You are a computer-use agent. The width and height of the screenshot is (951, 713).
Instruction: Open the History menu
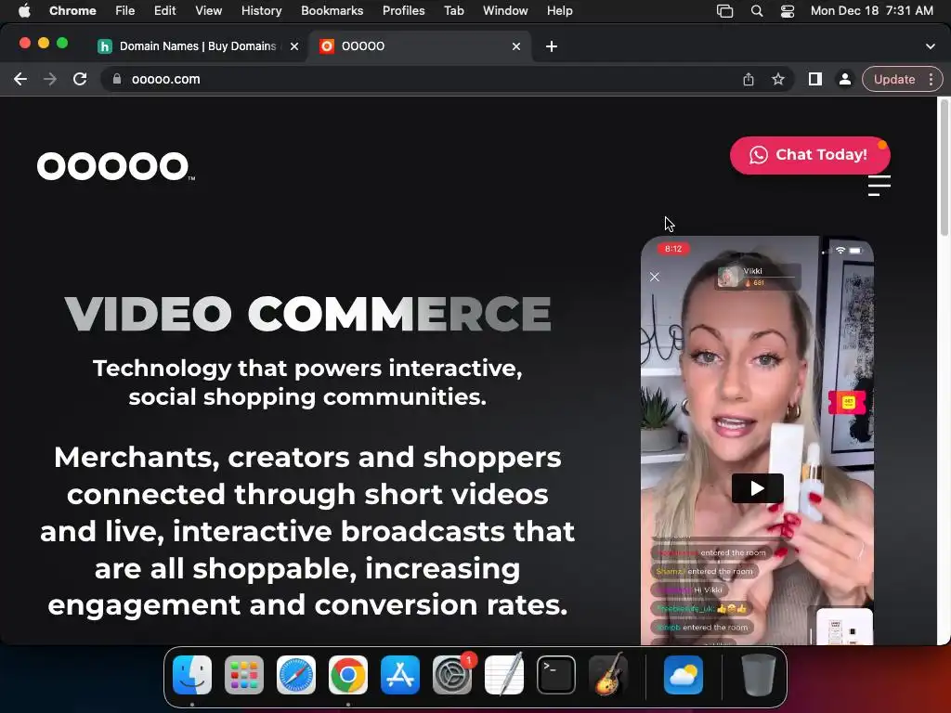(x=261, y=10)
